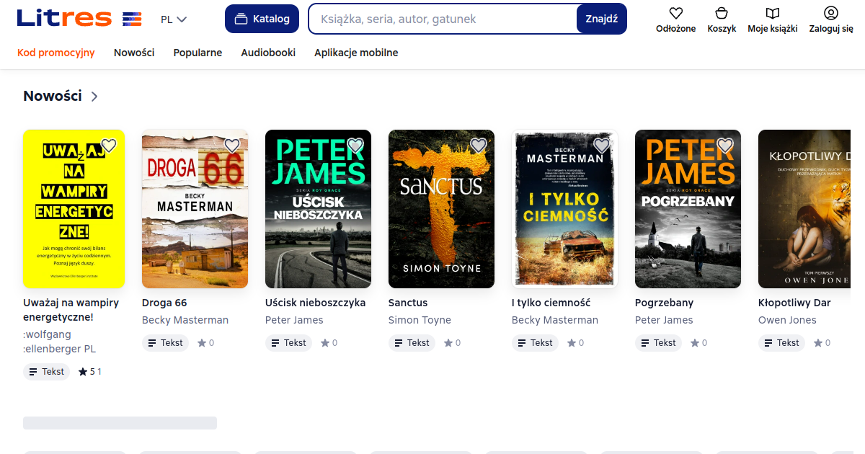Go to the Nowości navigation tab
This screenshot has width=865, height=454.
tap(134, 53)
